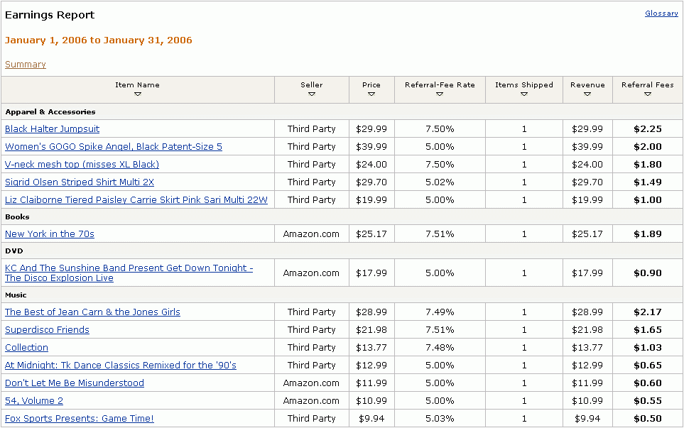This screenshot has height=428, width=684.
Task: Open the Summary view
Action: pyautogui.click(x=25, y=64)
